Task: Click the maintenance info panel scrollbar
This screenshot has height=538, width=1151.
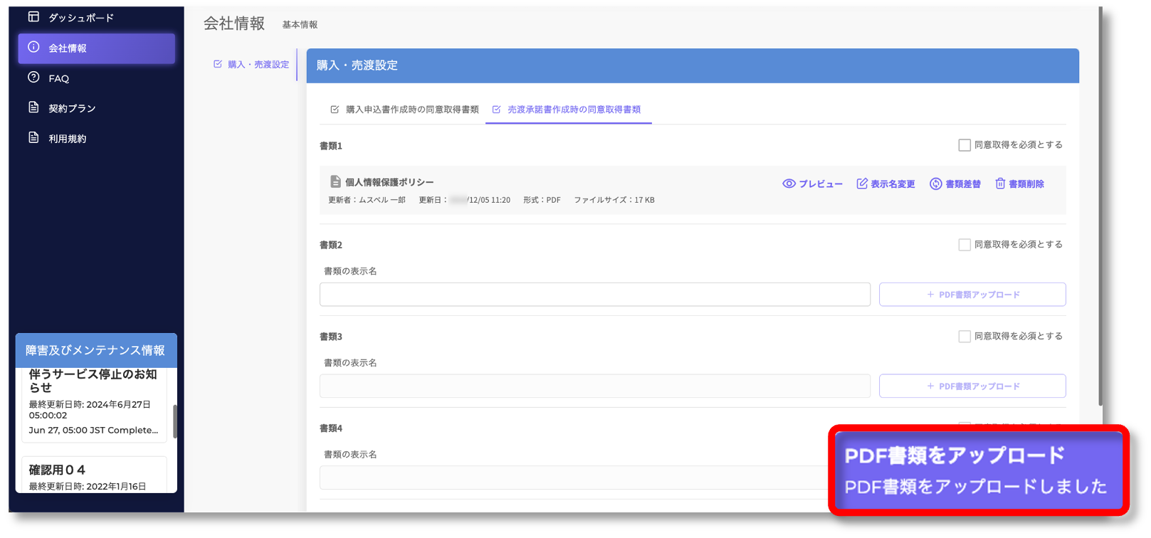Action: (174, 421)
